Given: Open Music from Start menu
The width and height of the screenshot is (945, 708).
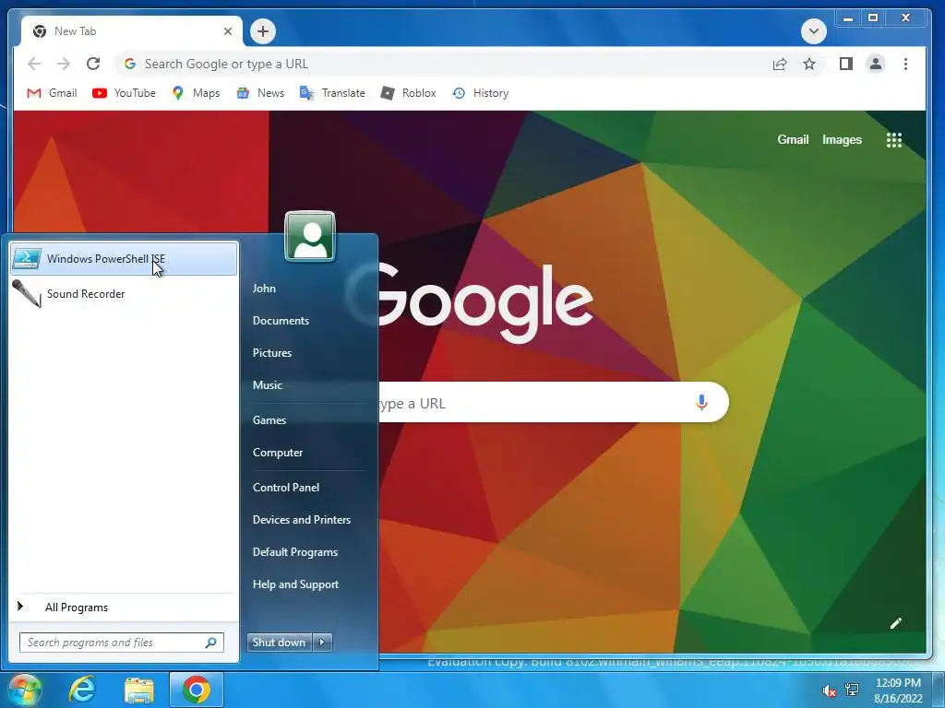Looking at the screenshot, I should coord(267,385).
